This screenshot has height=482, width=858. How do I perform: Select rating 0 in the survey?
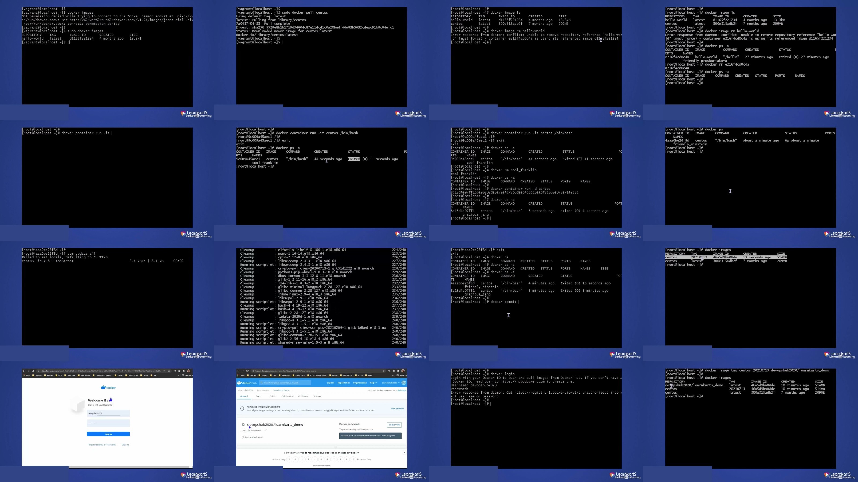289,460
